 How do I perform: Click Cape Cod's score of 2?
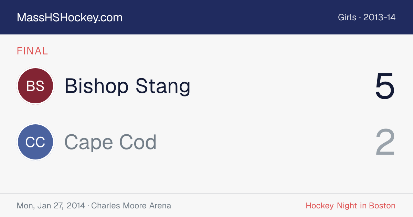[385, 142]
